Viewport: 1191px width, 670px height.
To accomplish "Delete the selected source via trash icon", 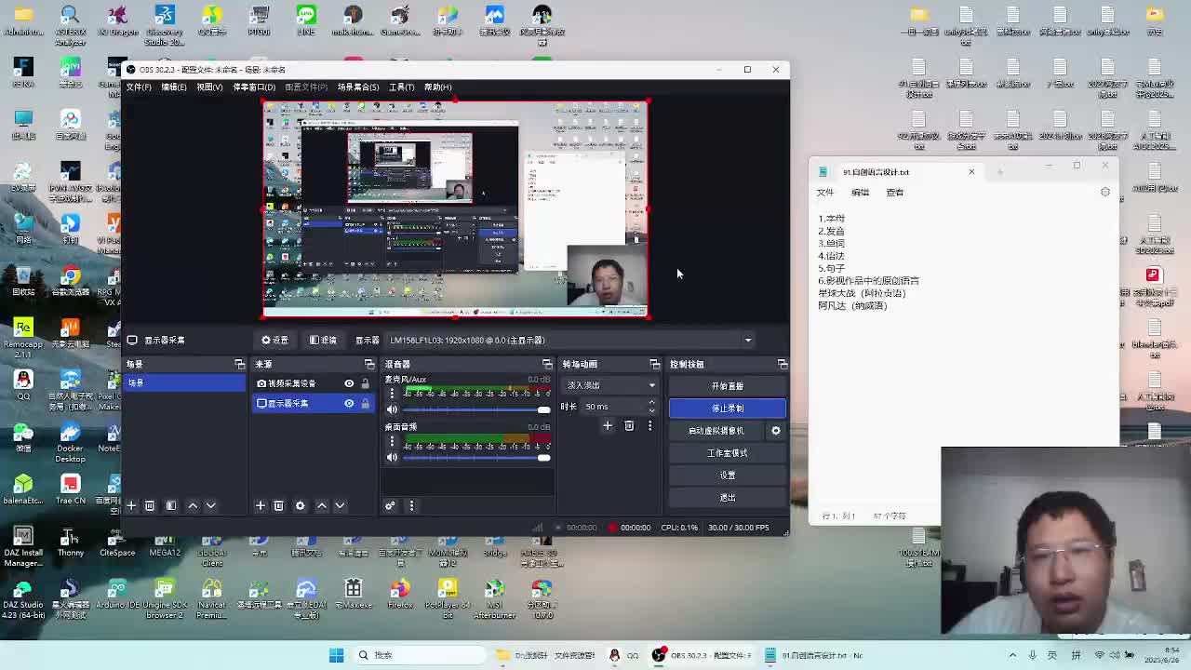I will click(278, 505).
